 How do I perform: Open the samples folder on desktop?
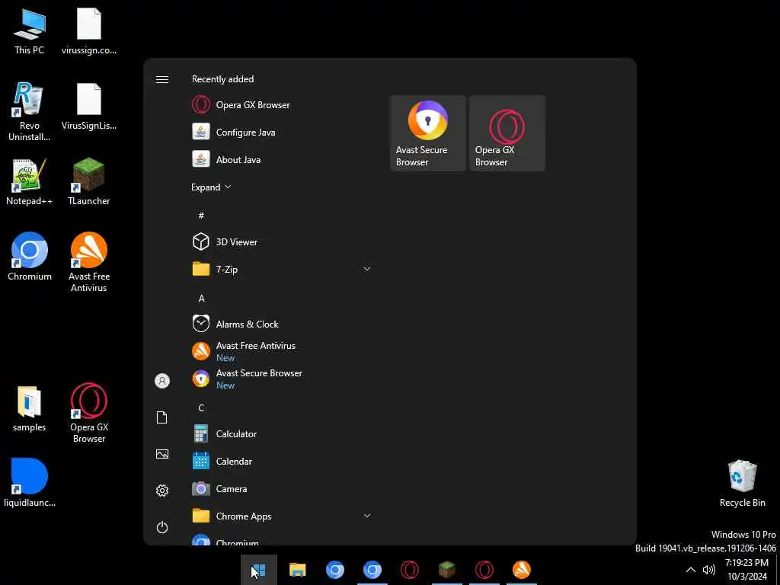30,408
